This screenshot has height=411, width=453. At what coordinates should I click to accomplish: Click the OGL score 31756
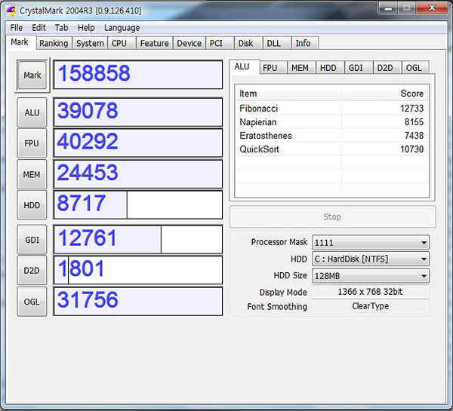click(x=138, y=302)
